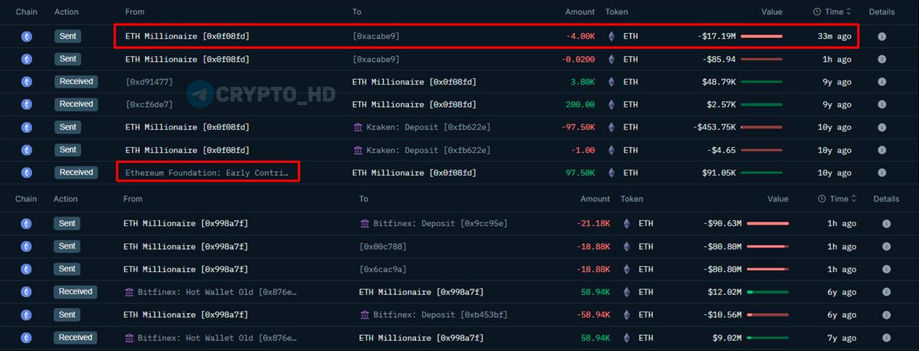This screenshot has width=919, height=351.
Task: Open details icon for the 7y ago row
Action: tap(886, 337)
